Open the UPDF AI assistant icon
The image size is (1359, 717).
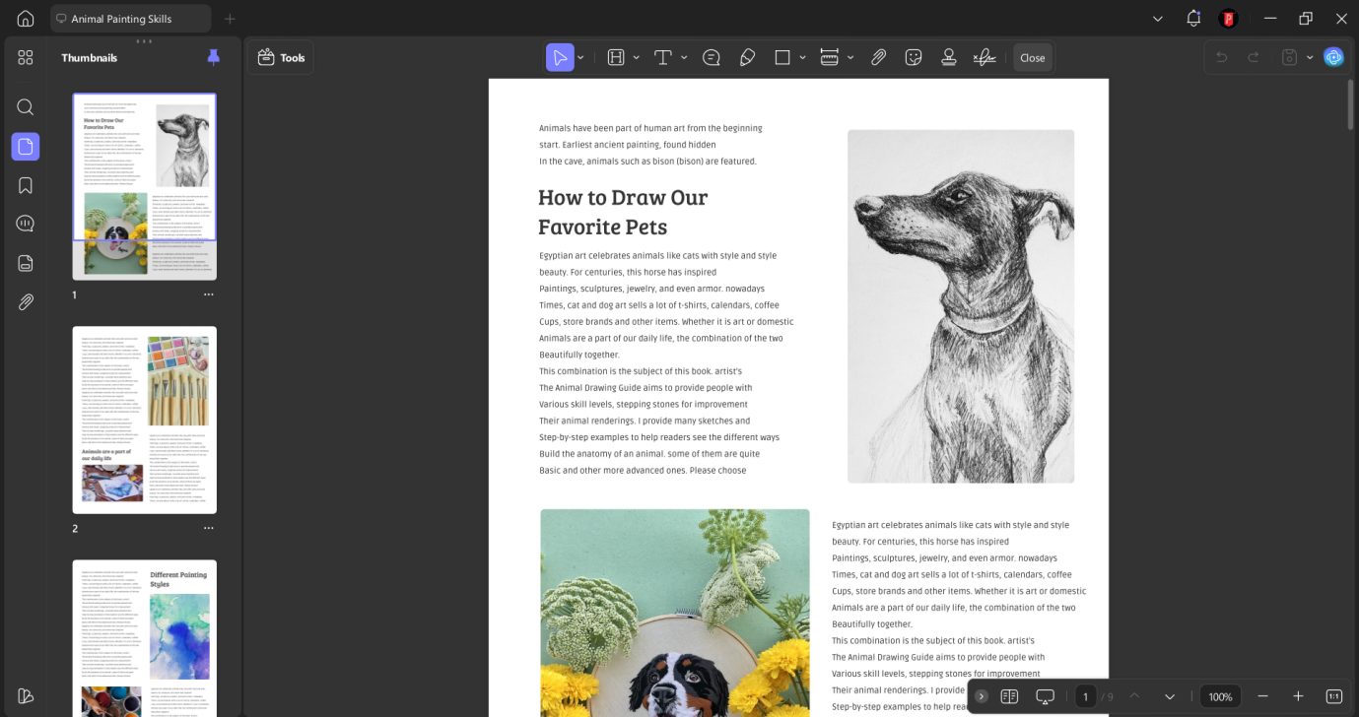(1333, 57)
